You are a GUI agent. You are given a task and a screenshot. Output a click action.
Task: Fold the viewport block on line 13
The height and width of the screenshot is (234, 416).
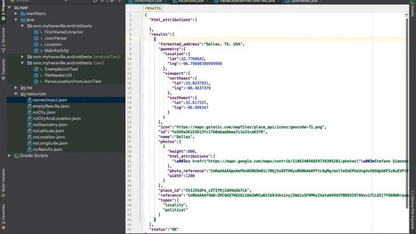click(143, 73)
